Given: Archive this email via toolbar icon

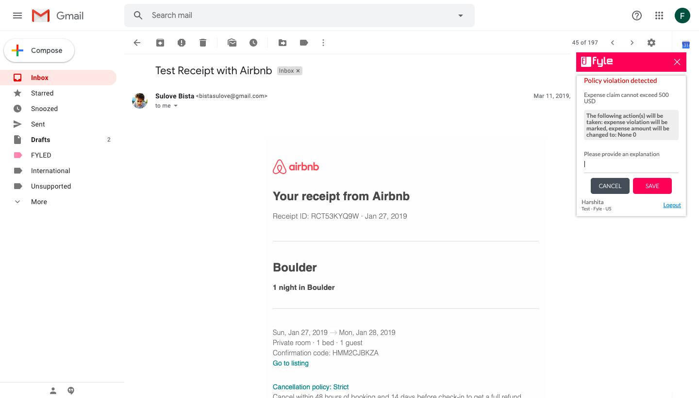Looking at the screenshot, I should coord(160,43).
